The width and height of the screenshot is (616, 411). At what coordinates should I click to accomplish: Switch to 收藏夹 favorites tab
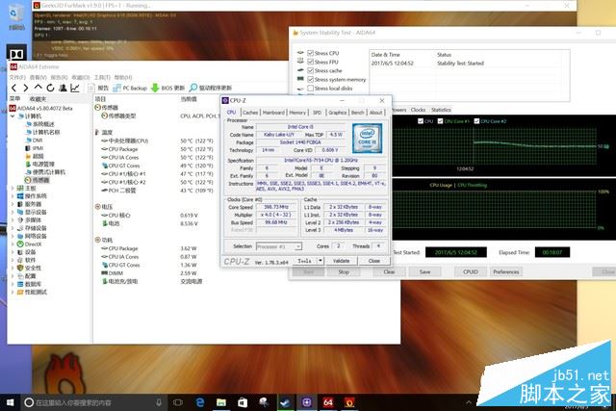[38, 99]
